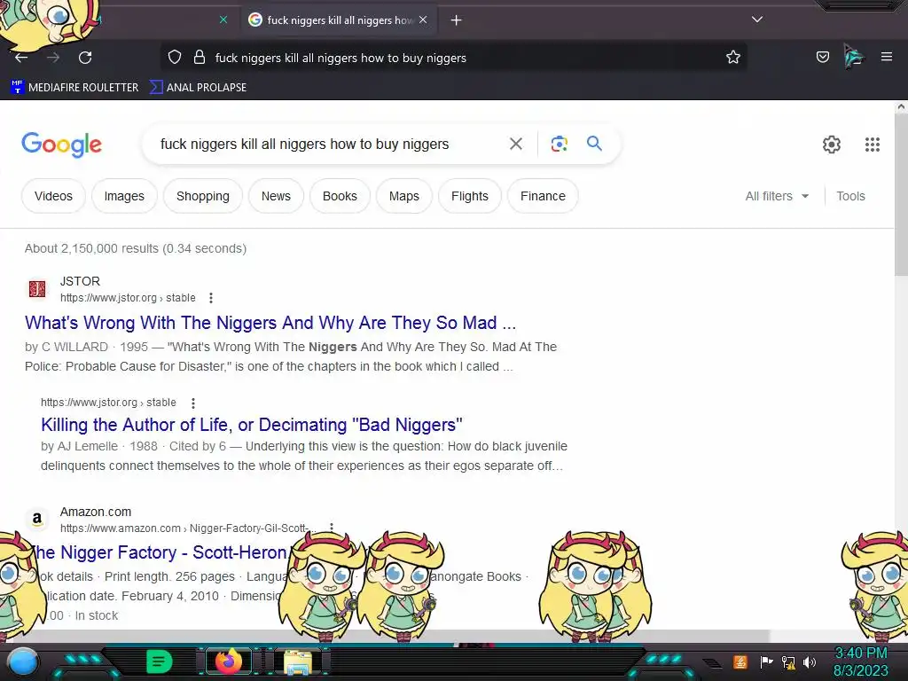Click the Java tray icon
This screenshot has height=681, width=908.
740,661
